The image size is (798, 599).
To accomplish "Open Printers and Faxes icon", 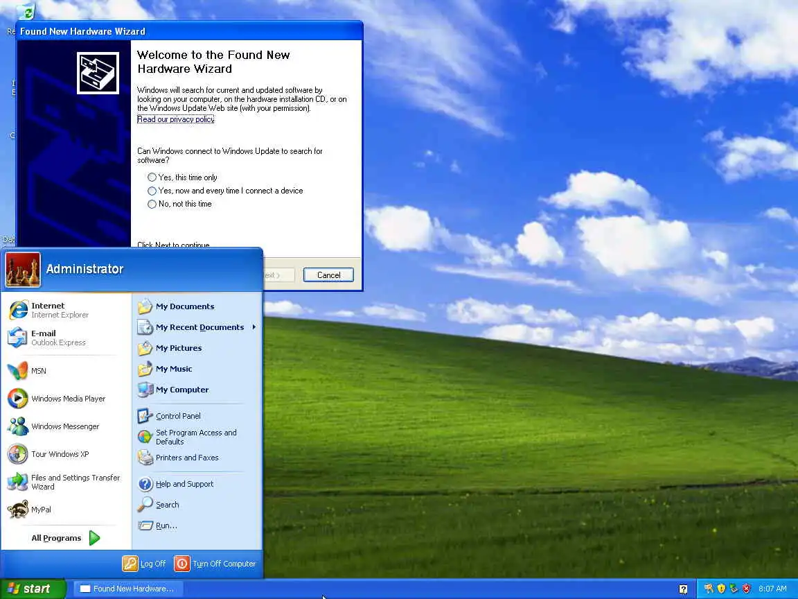I will pos(145,458).
